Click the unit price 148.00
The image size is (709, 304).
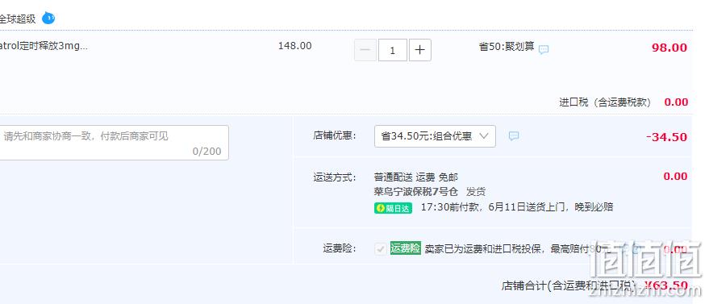tap(295, 46)
